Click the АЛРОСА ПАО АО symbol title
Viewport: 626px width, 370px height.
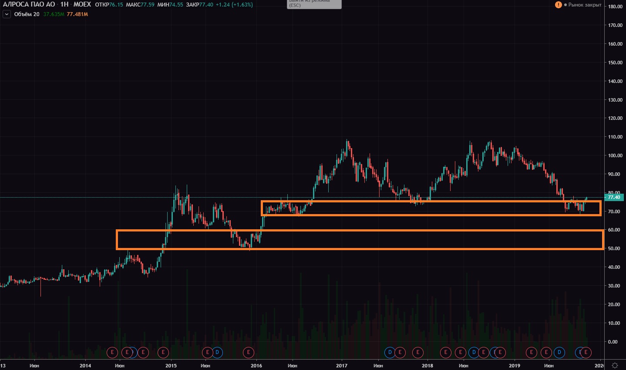click(x=29, y=4)
